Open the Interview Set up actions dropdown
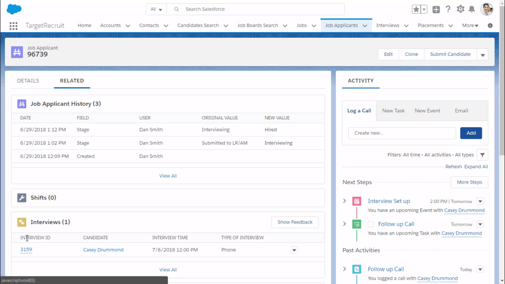 click(480, 201)
